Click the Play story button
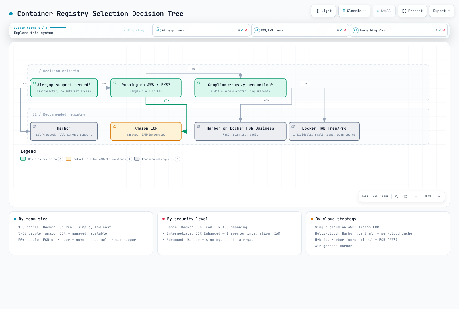The height and width of the screenshot is (309, 459). [x=134, y=30]
